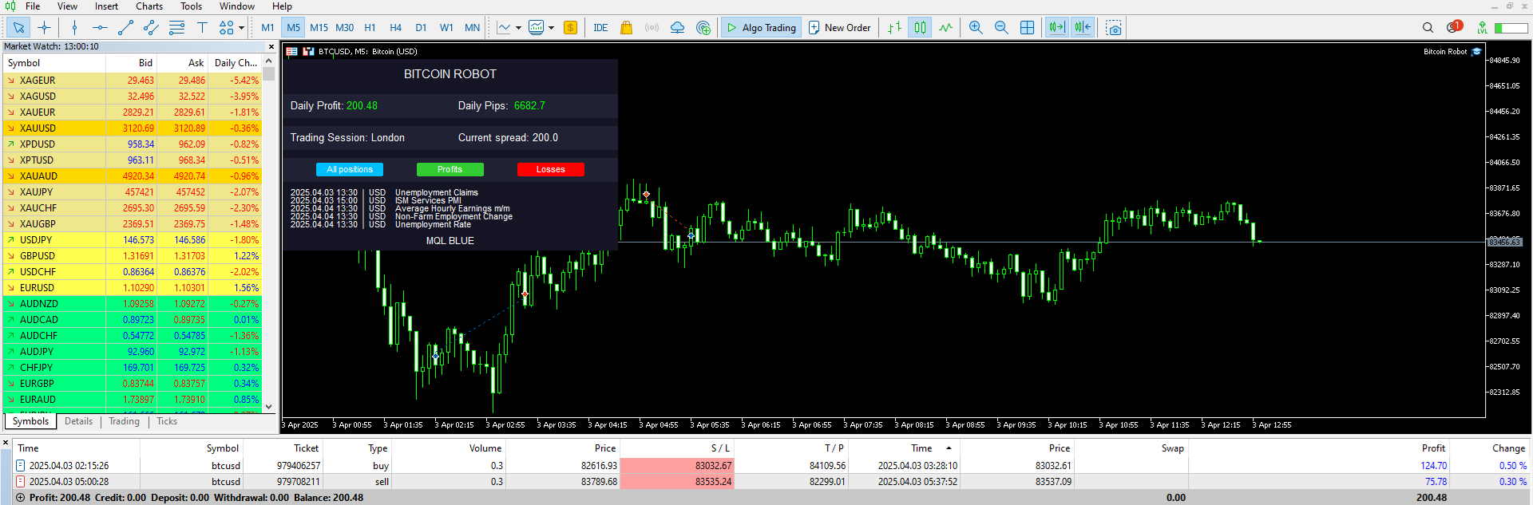This screenshot has width=1533, height=505.
Task: Zoom in on the chart
Action: tap(976, 28)
